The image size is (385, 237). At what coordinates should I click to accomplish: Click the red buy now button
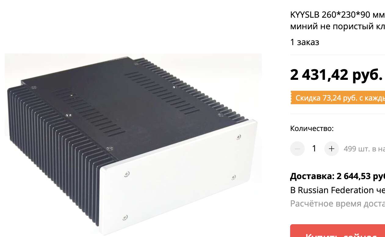tap(337, 231)
